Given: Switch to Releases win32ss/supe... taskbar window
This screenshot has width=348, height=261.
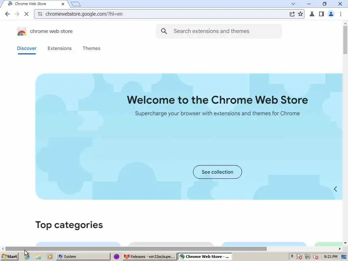Looking at the screenshot, I should (x=150, y=257).
